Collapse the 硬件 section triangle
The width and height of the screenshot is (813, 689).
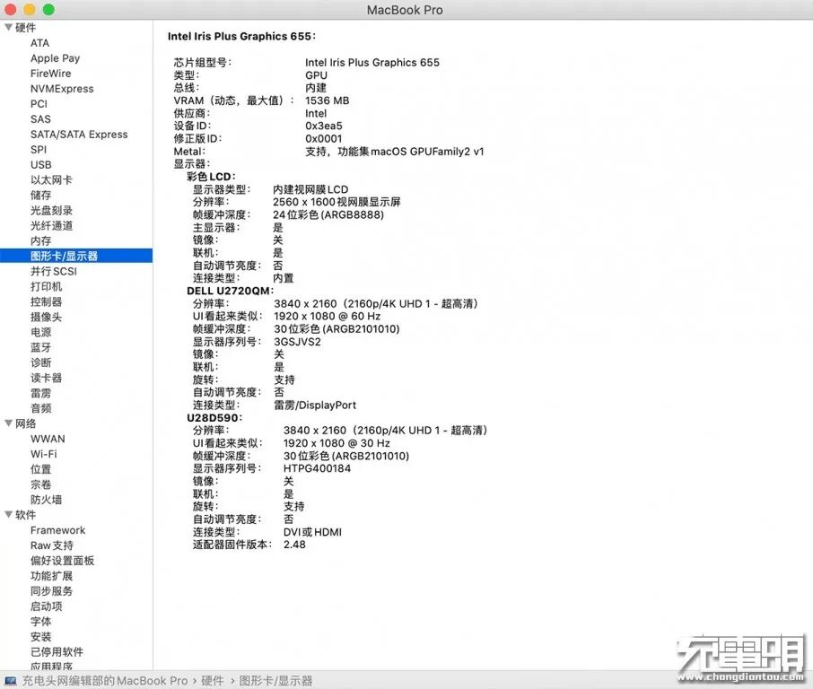pos(8,27)
